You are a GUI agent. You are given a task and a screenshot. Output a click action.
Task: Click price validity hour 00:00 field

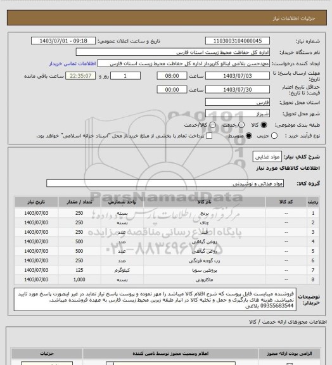[x=172, y=89]
